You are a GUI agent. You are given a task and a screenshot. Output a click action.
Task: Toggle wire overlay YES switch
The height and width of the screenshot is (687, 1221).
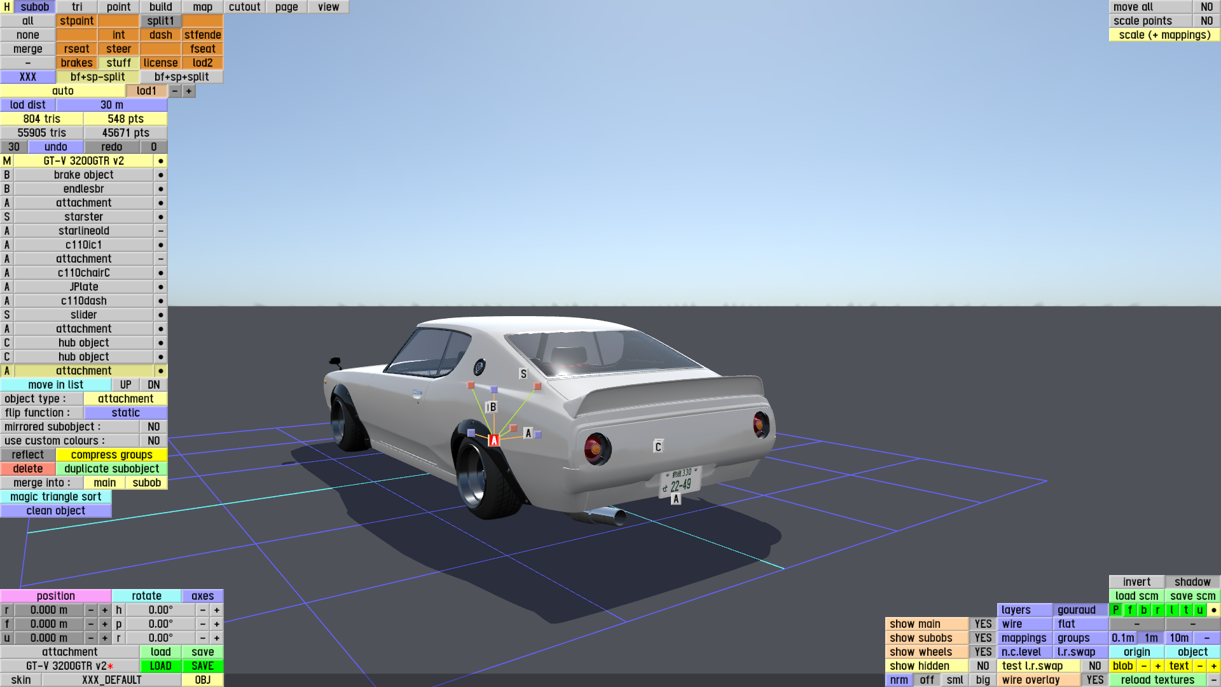(1094, 680)
